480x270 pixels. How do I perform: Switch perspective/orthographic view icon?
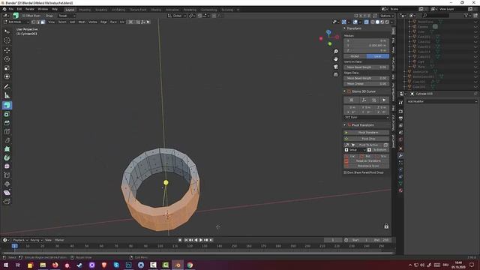click(336, 74)
